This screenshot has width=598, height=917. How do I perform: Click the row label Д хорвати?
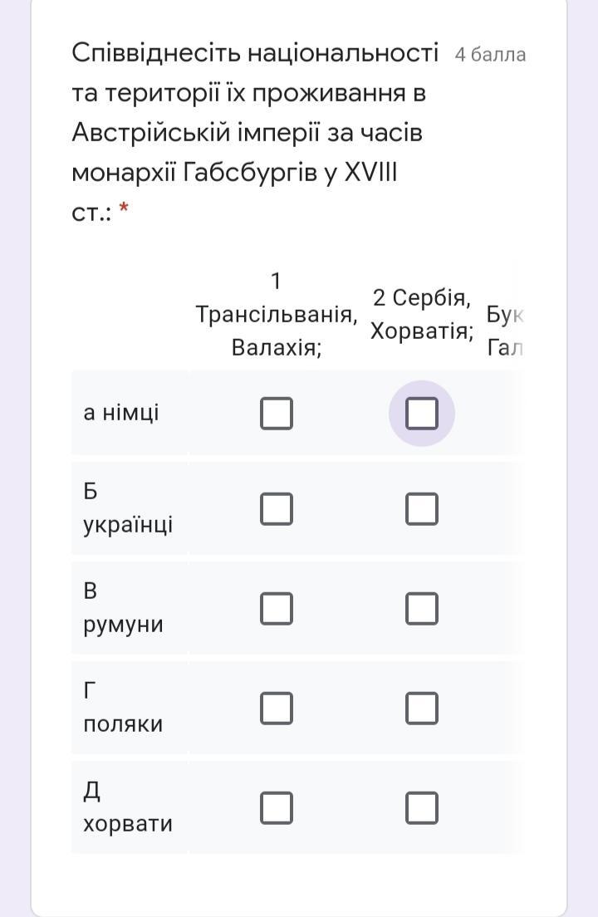128,807
